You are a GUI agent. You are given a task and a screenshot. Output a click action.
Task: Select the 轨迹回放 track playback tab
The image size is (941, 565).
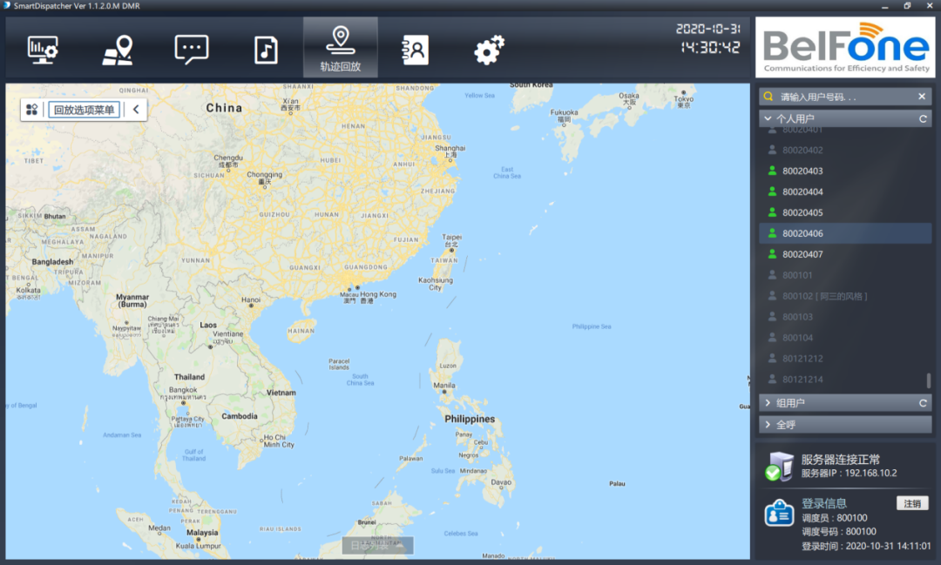pos(341,47)
